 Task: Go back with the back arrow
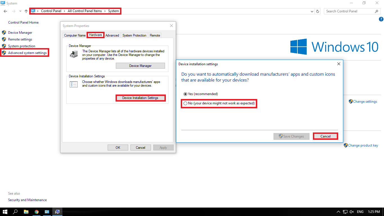pos(5,11)
